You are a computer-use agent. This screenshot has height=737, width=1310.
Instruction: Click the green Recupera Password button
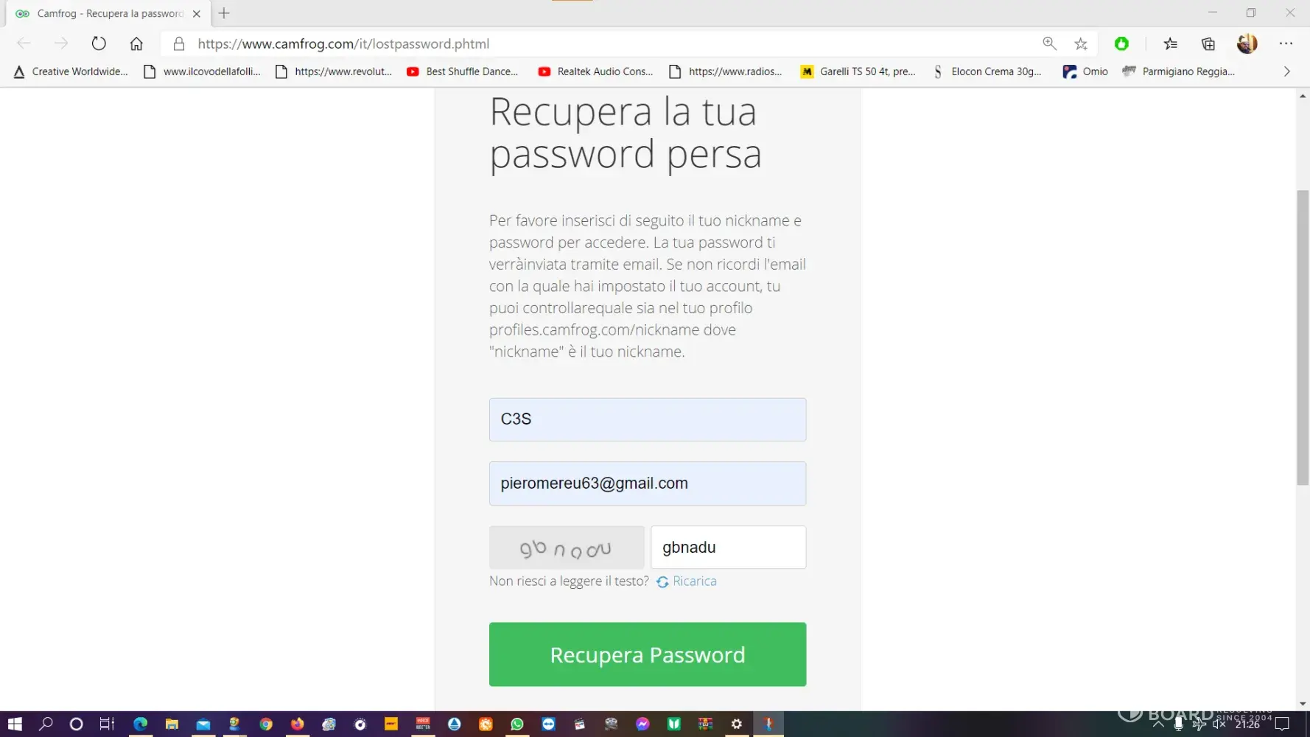[x=648, y=654]
